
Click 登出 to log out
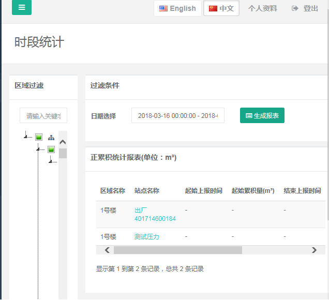(305, 8)
